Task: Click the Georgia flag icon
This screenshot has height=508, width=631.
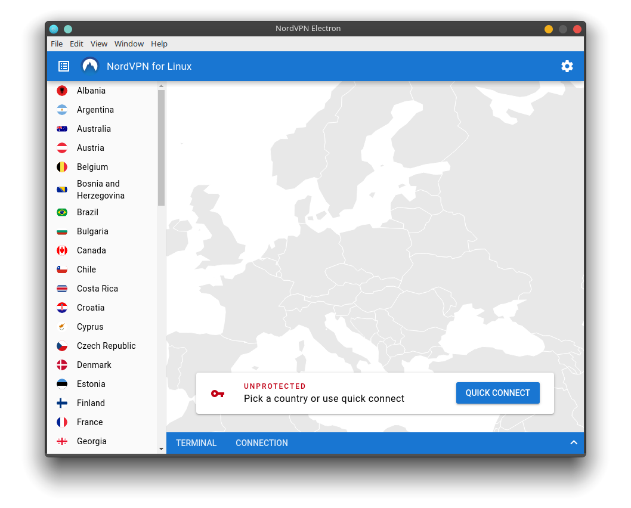Action: click(62, 441)
